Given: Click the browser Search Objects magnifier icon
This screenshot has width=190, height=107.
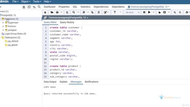Looking at the screenshot, I should click(39, 7).
